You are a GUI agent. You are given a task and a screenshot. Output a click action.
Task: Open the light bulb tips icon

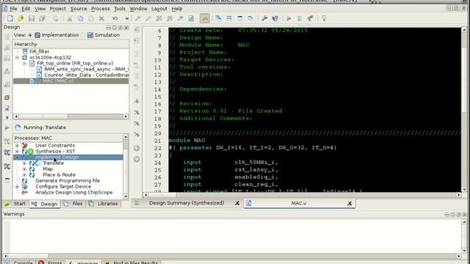pos(324,18)
